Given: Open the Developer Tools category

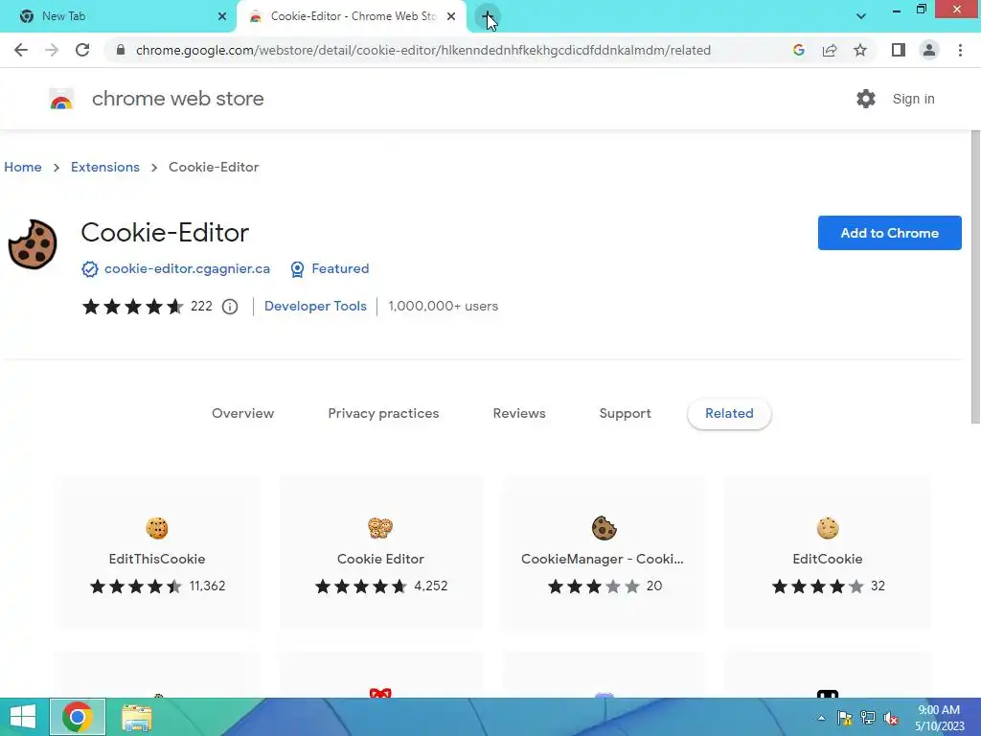Looking at the screenshot, I should [315, 306].
